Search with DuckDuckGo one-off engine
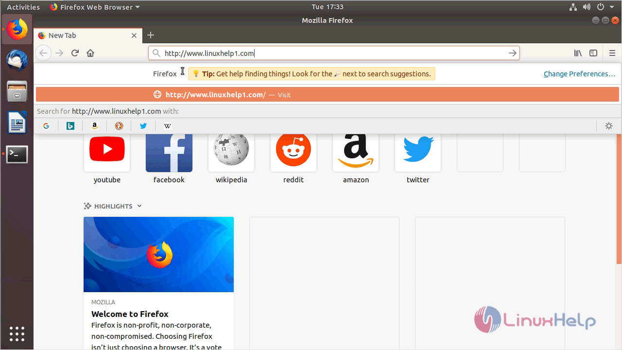 pyautogui.click(x=119, y=126)
